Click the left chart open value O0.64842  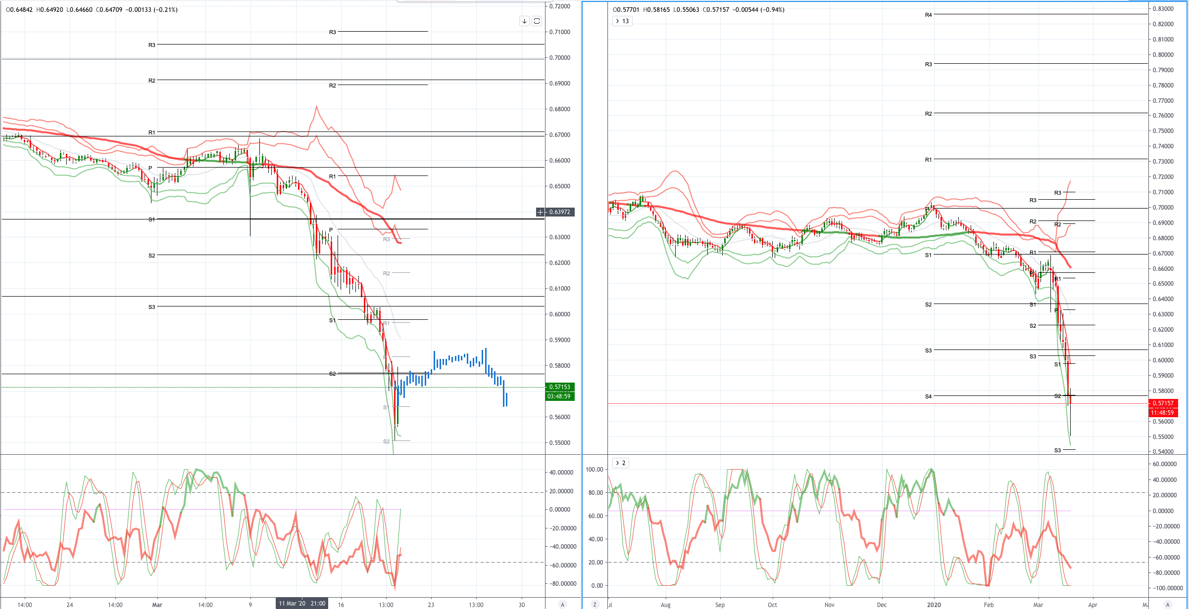tap(19, 9)
